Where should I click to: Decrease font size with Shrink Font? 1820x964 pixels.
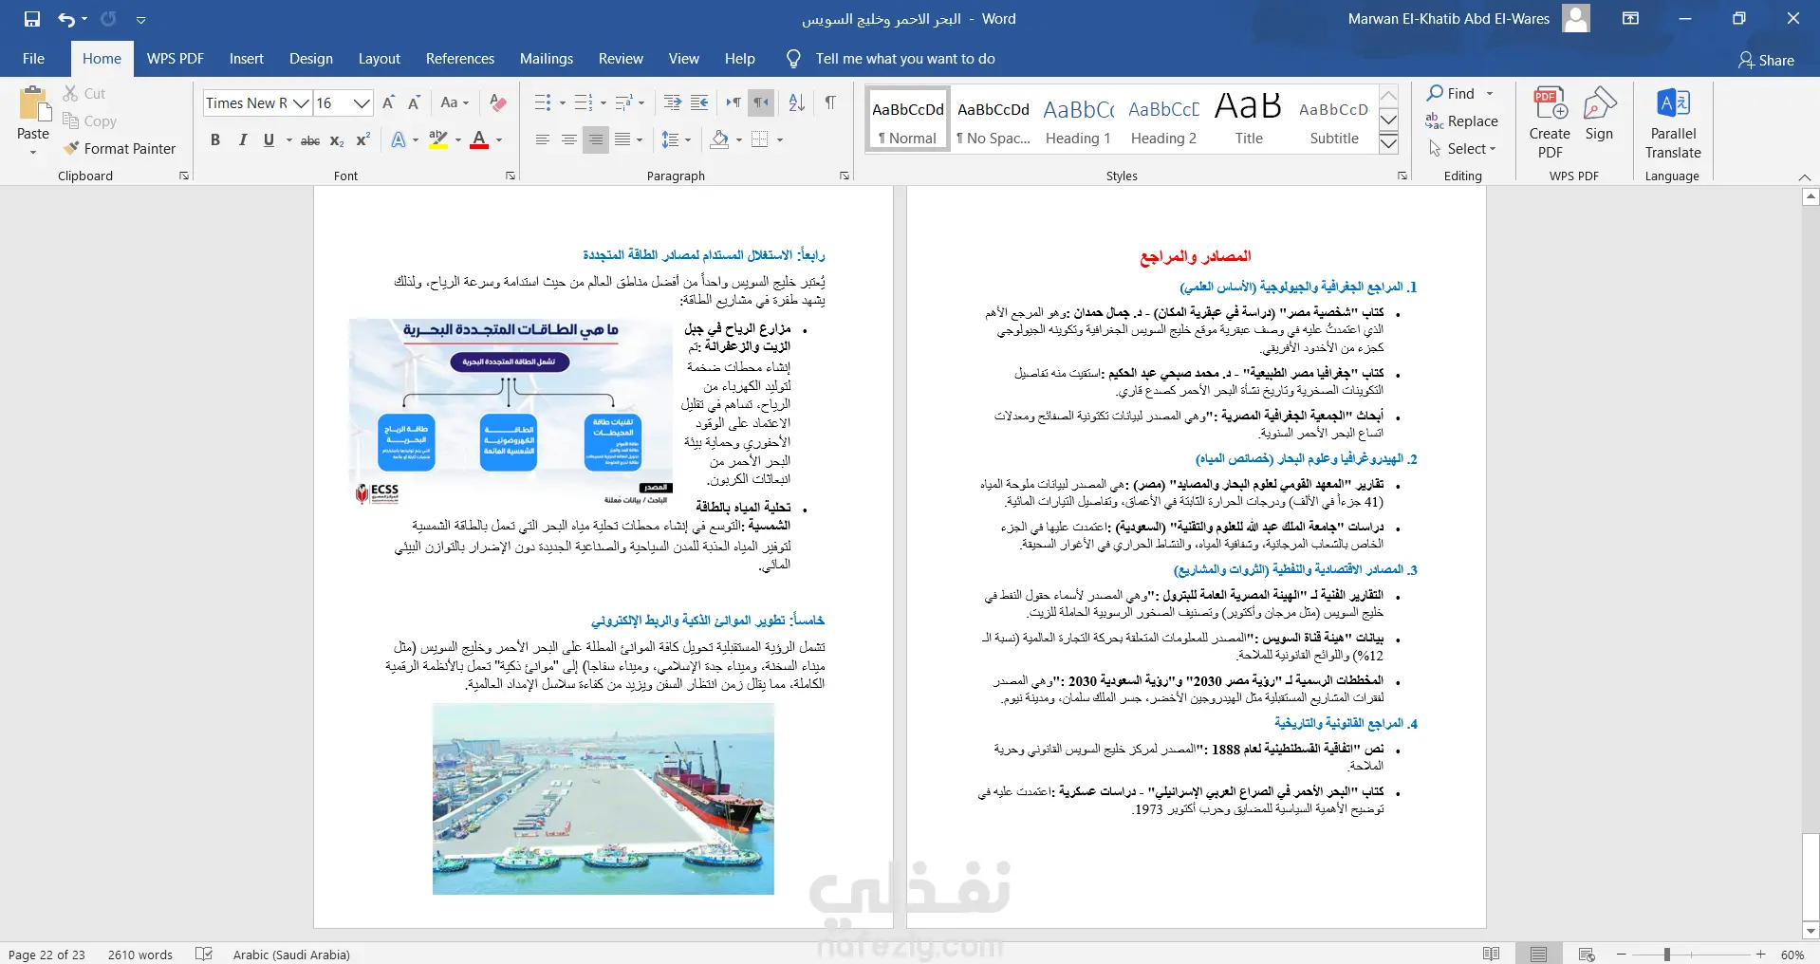[x=414, y=102]
